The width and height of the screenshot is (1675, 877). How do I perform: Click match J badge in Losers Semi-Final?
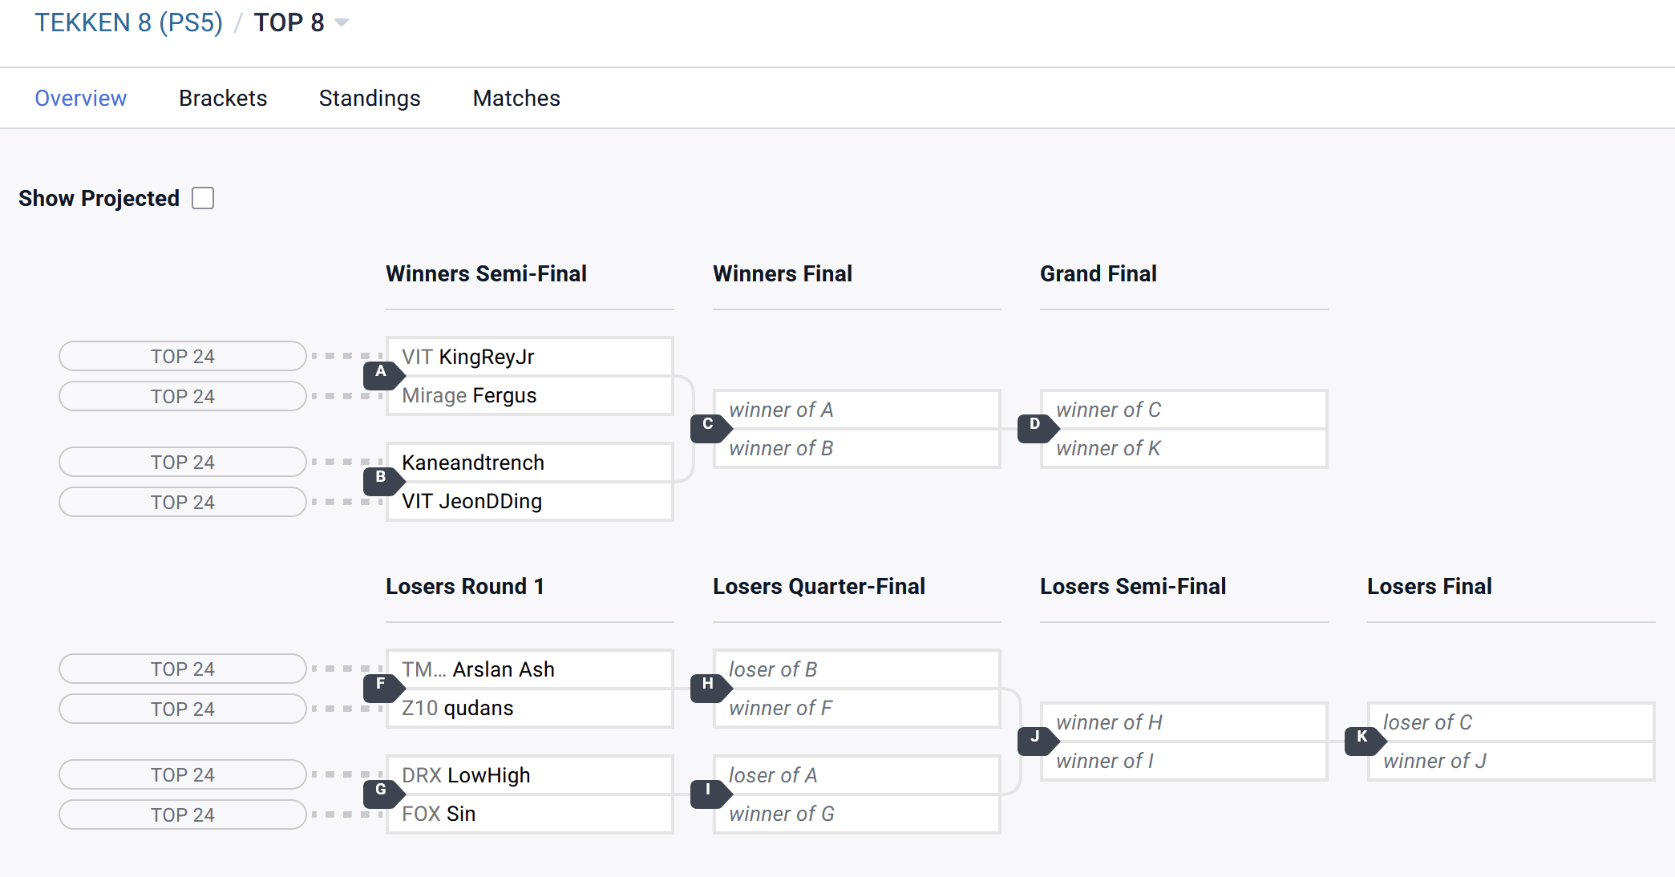[1036, 738]
